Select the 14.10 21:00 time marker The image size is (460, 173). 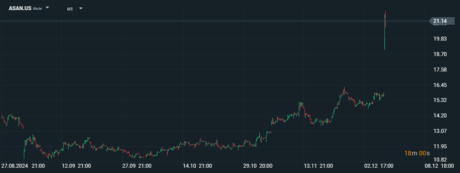pos(197,166)
